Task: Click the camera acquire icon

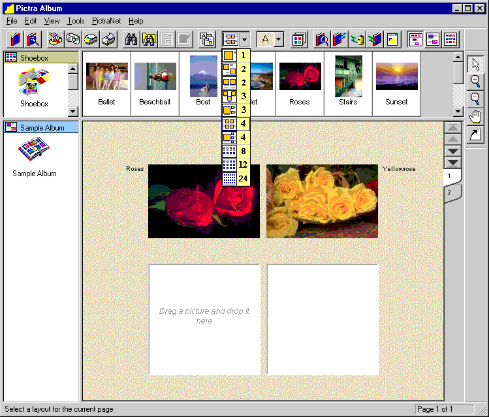Action: pyautogui.click(x=73, y=39)
